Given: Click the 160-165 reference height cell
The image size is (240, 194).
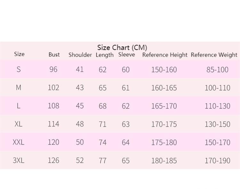Looking at the screenshot, I should [x=164, y=88].
